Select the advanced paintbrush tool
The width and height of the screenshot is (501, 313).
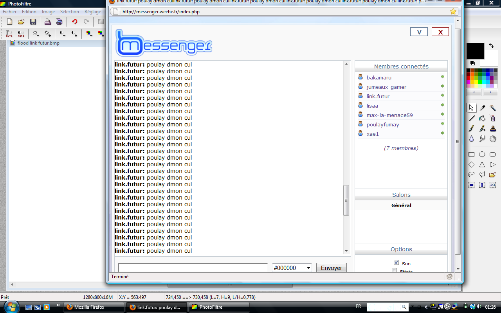482,128
